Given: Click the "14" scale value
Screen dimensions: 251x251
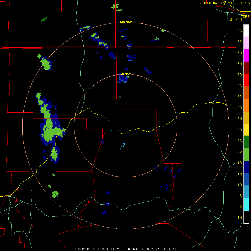Looking at the screenshot, I should (x=240, y=174).
